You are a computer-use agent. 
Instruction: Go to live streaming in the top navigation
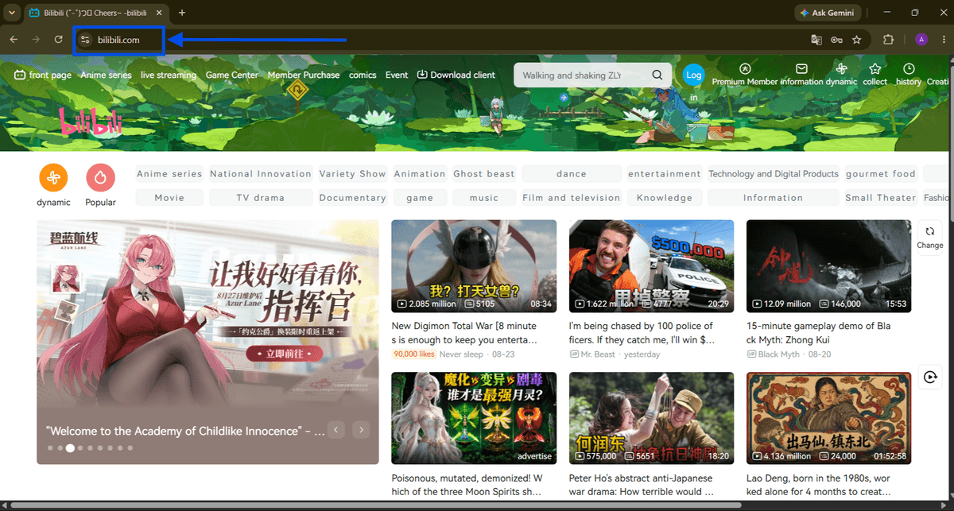tap(169, 75)
